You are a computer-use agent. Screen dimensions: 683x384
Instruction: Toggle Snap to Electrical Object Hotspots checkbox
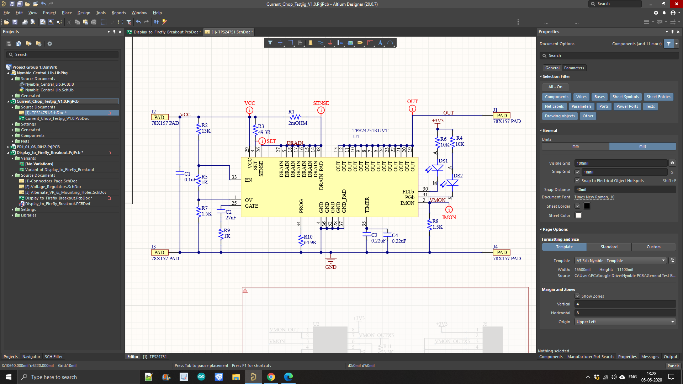coord(577,181)
